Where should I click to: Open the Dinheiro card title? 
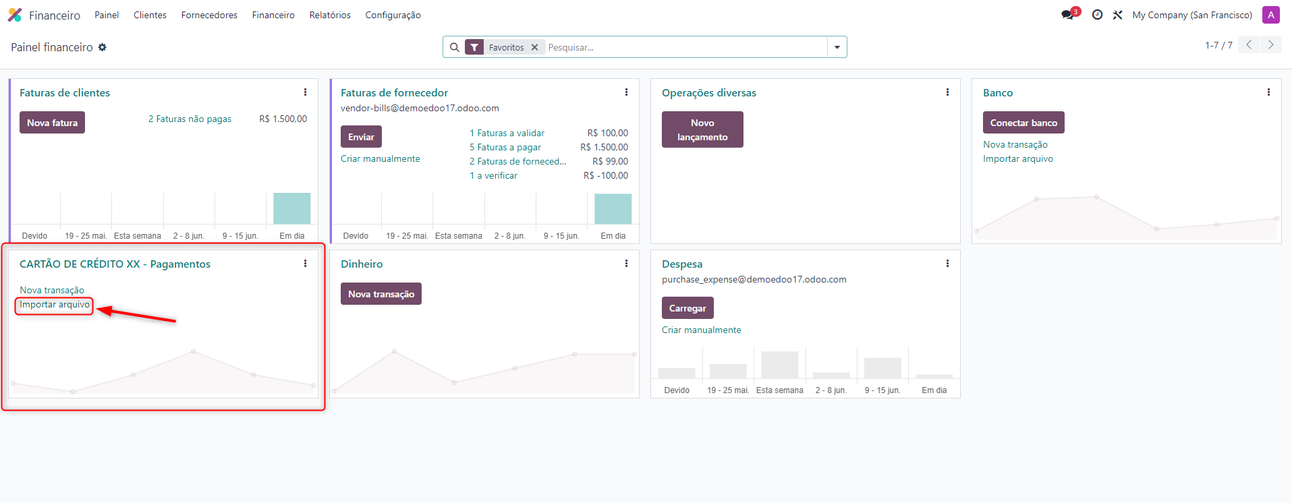(362, 264)
